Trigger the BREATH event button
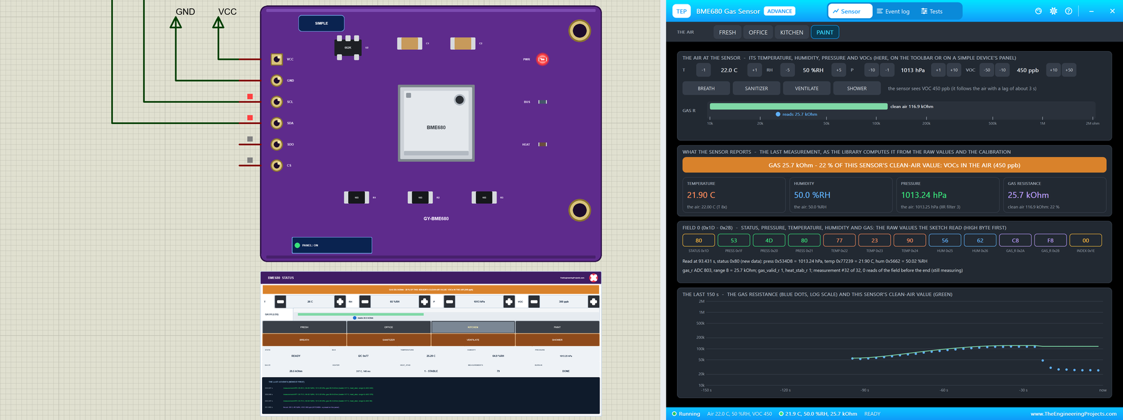This screenshot has width=1123, height=420. 706,88
